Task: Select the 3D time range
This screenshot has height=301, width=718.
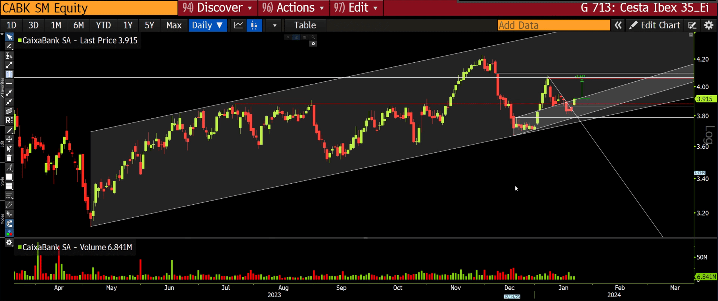Action: coord(34,25)
